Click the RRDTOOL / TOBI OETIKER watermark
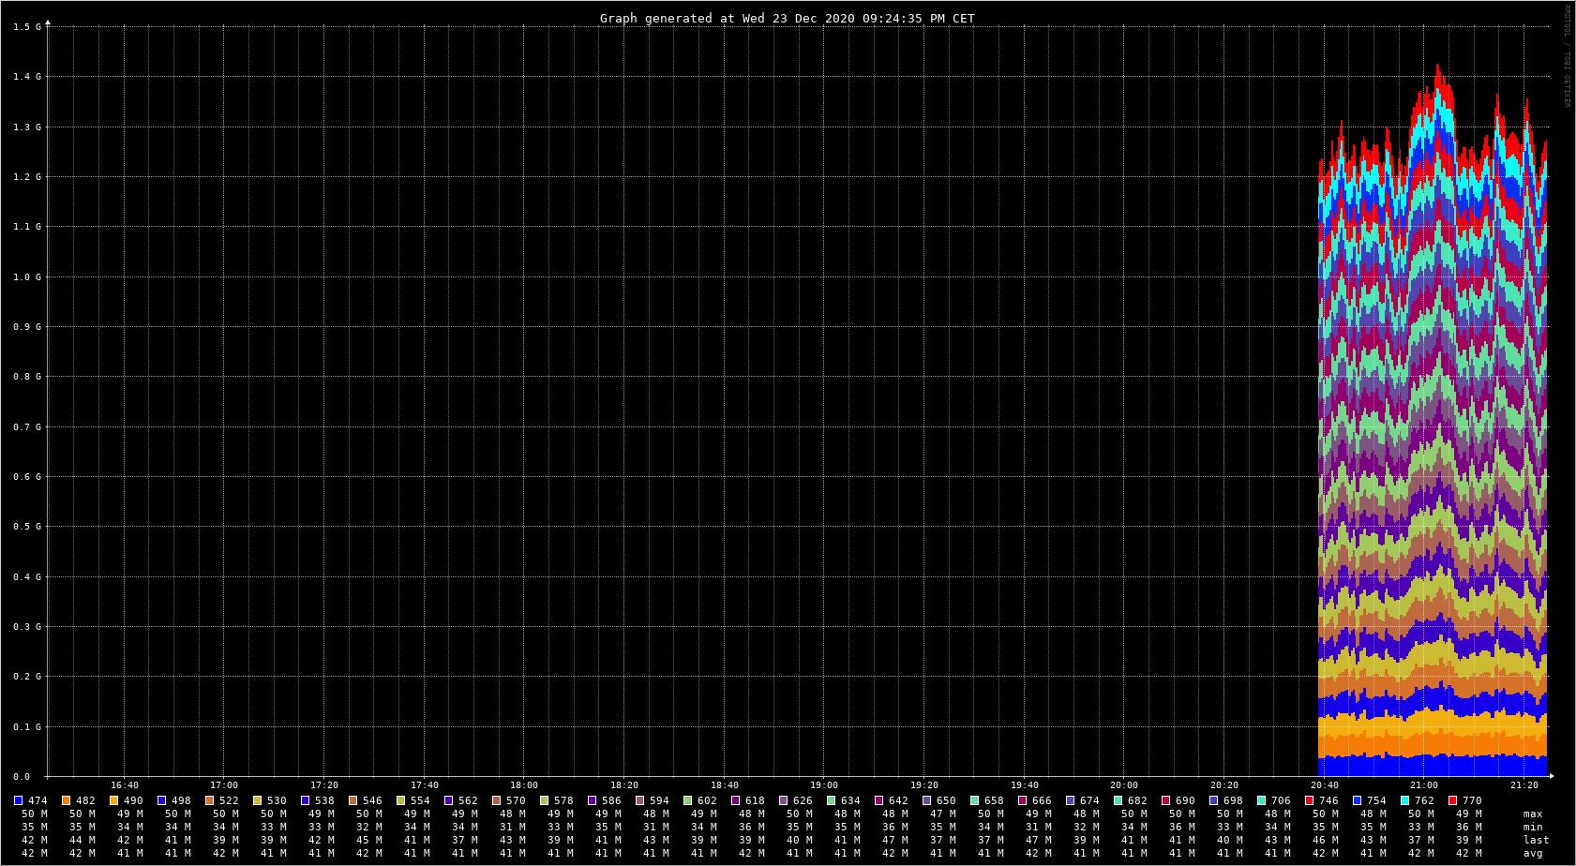Screen dimensions: 1576x866 (1566, 56)
